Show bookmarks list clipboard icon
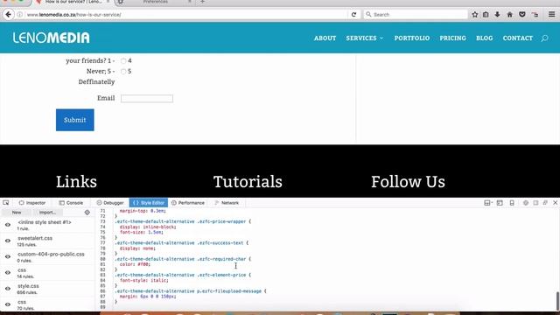 [486, 15]
